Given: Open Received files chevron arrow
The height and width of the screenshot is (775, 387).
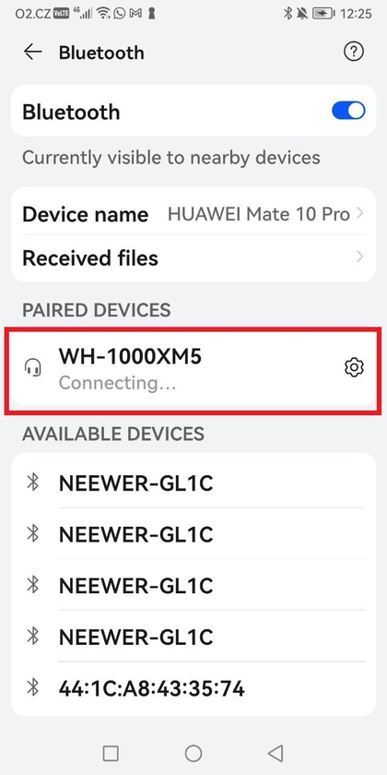Looking at the screenshot, I should pos(360,256).
